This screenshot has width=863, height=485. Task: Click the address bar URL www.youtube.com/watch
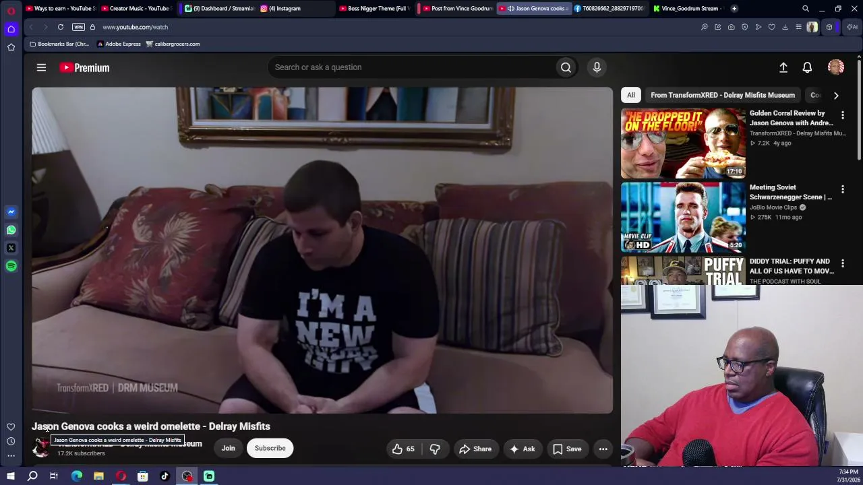click(135, 27)
